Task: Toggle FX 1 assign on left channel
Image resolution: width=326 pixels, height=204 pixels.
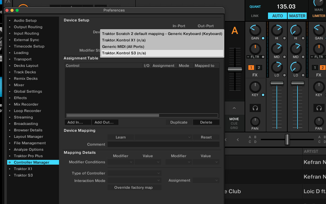Action: 251,68
